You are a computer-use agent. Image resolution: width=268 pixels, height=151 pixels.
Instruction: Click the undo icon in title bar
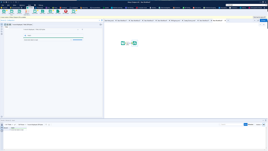point(16,2)
